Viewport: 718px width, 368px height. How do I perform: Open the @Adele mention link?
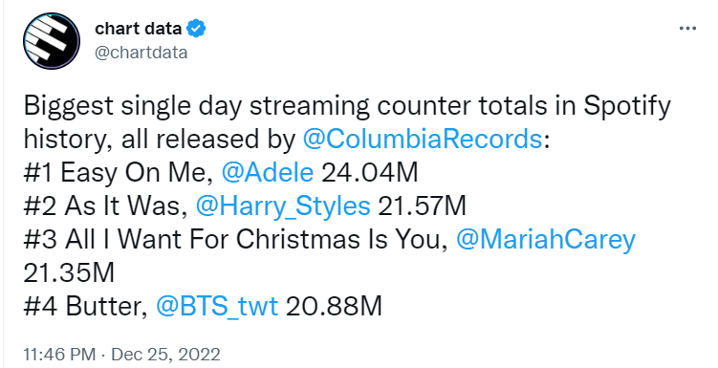(x=268, y=173)
